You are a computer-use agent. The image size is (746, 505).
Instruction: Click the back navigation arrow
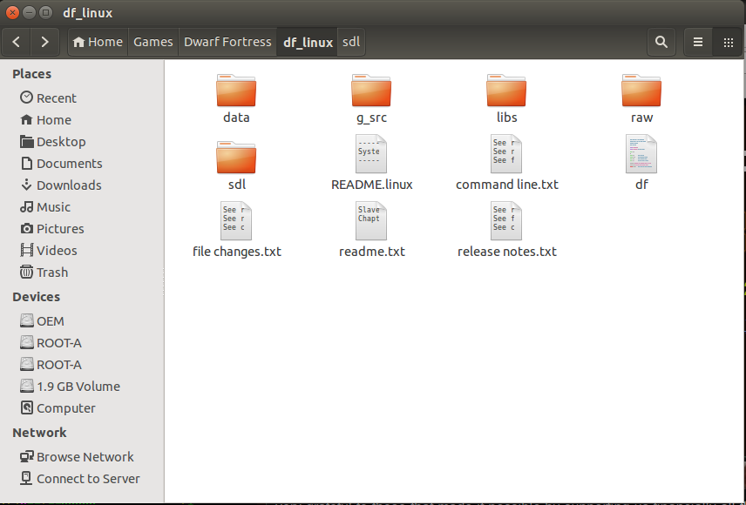coord(17,42)
